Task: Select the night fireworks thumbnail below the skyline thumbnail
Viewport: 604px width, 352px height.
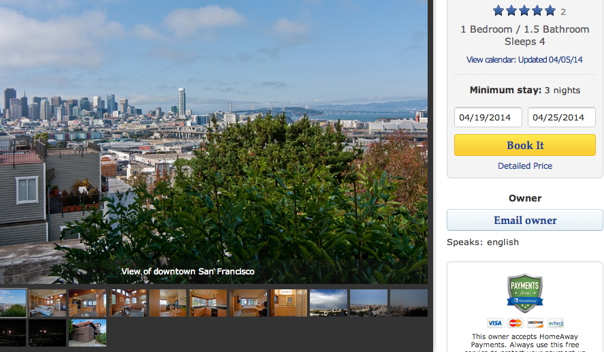Action: coord(13,333)
